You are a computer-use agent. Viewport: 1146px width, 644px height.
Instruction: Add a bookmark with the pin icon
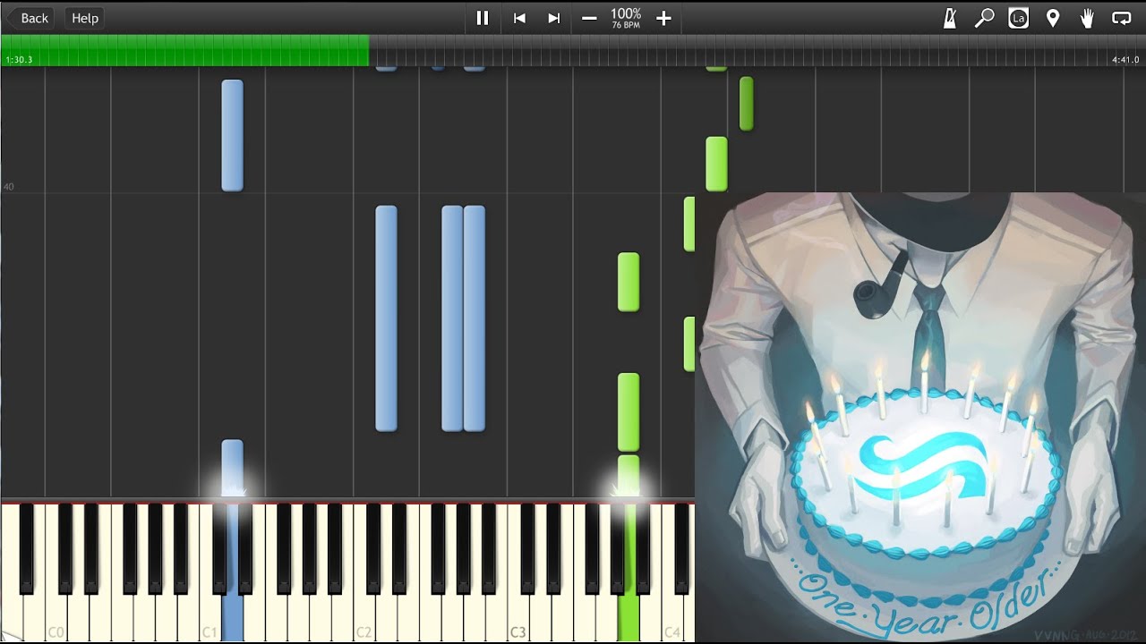[x=1053, y=18]
